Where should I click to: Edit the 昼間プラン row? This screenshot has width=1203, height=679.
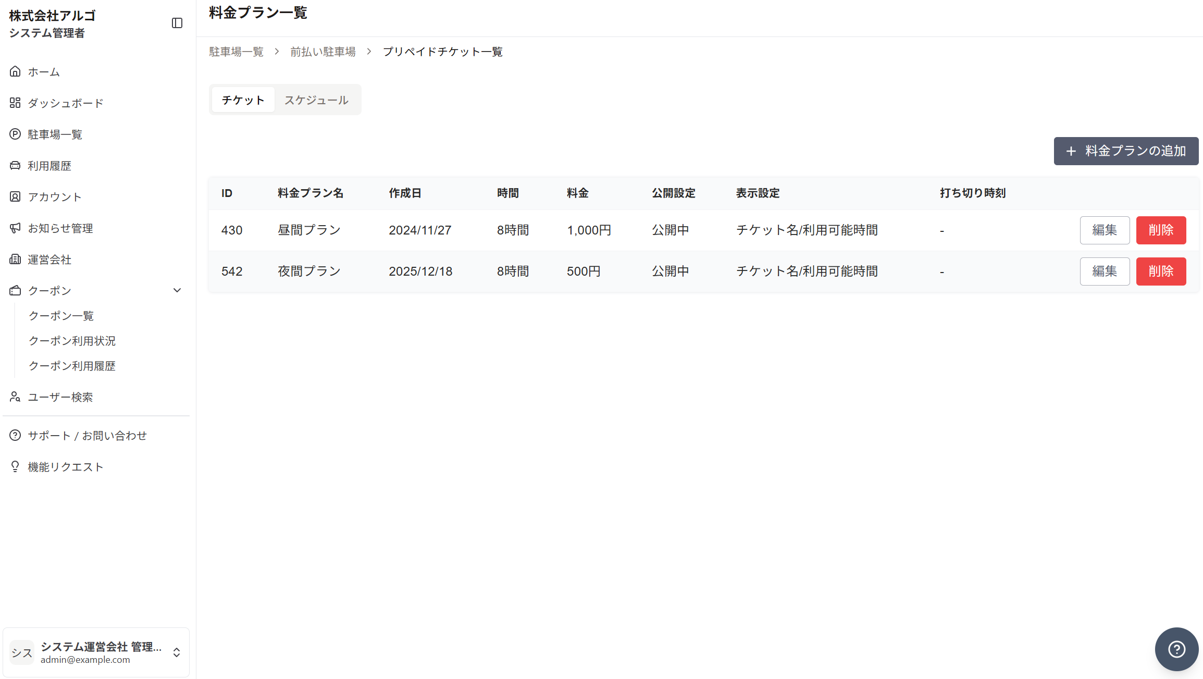tap(1105, 230)
